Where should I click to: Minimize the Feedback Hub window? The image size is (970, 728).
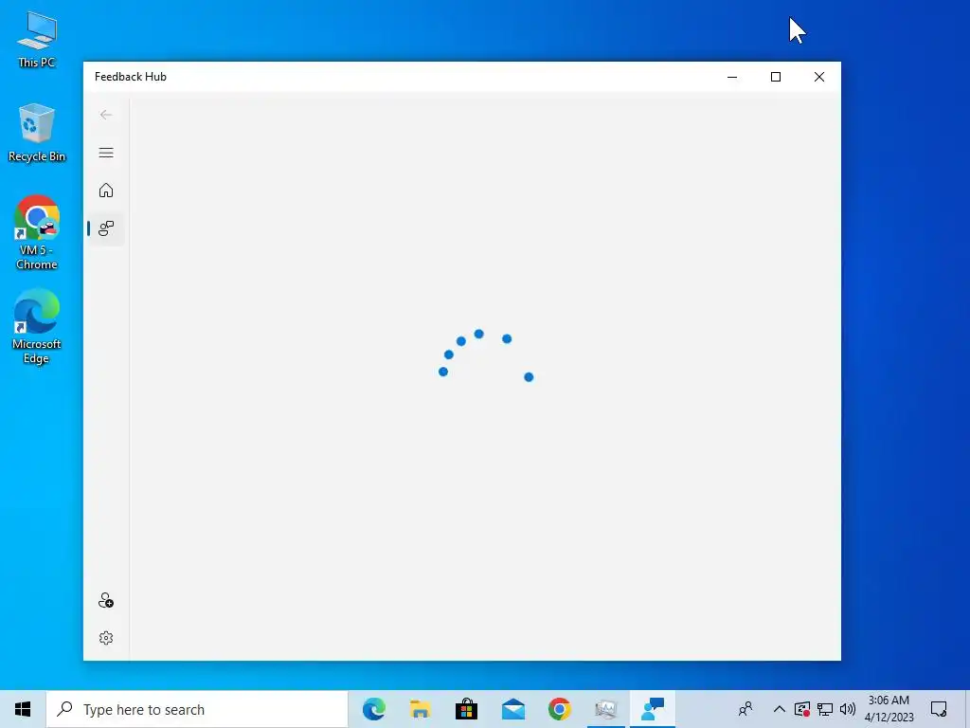(732, 77)
